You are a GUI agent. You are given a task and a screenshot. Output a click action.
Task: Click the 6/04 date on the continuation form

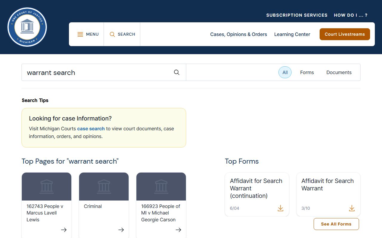pyautogui.click(x=235, y=208)
